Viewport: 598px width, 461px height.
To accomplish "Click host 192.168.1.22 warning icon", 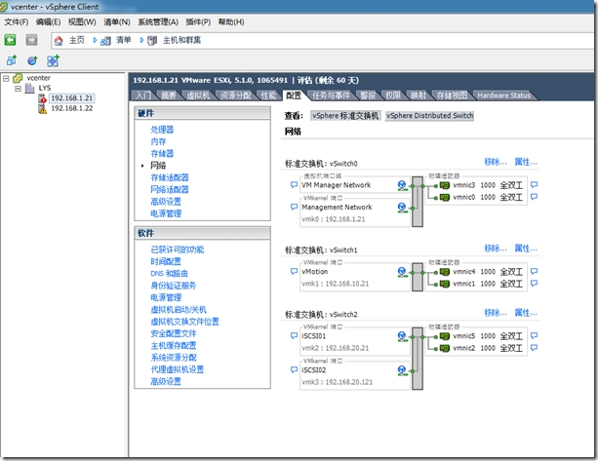I will coord(42,109).
